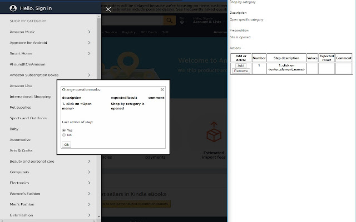This screenshot has width=356, height=222.
Task: Click the 'Shop by category is opened' text
Action: click(x=127, y=106)
